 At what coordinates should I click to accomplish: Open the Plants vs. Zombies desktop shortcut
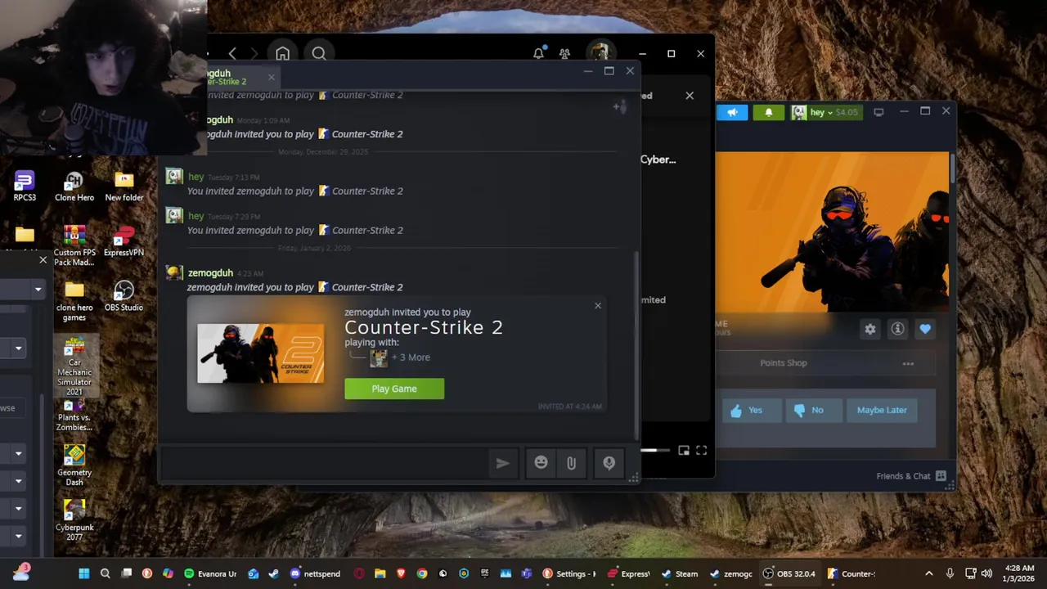pyautogui.click(x=74, y=416)
